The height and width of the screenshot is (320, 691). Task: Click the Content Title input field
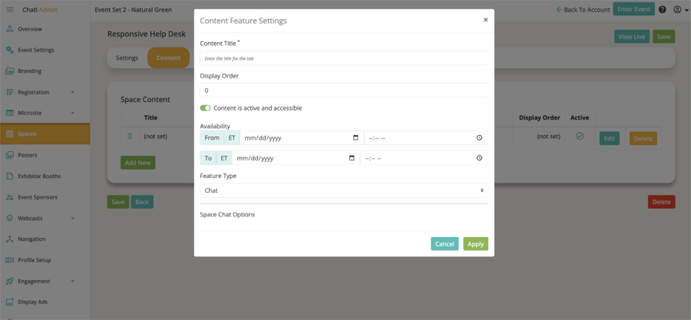pos(344,58)
